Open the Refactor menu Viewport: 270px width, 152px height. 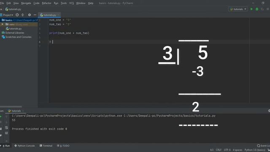[46, 3]
